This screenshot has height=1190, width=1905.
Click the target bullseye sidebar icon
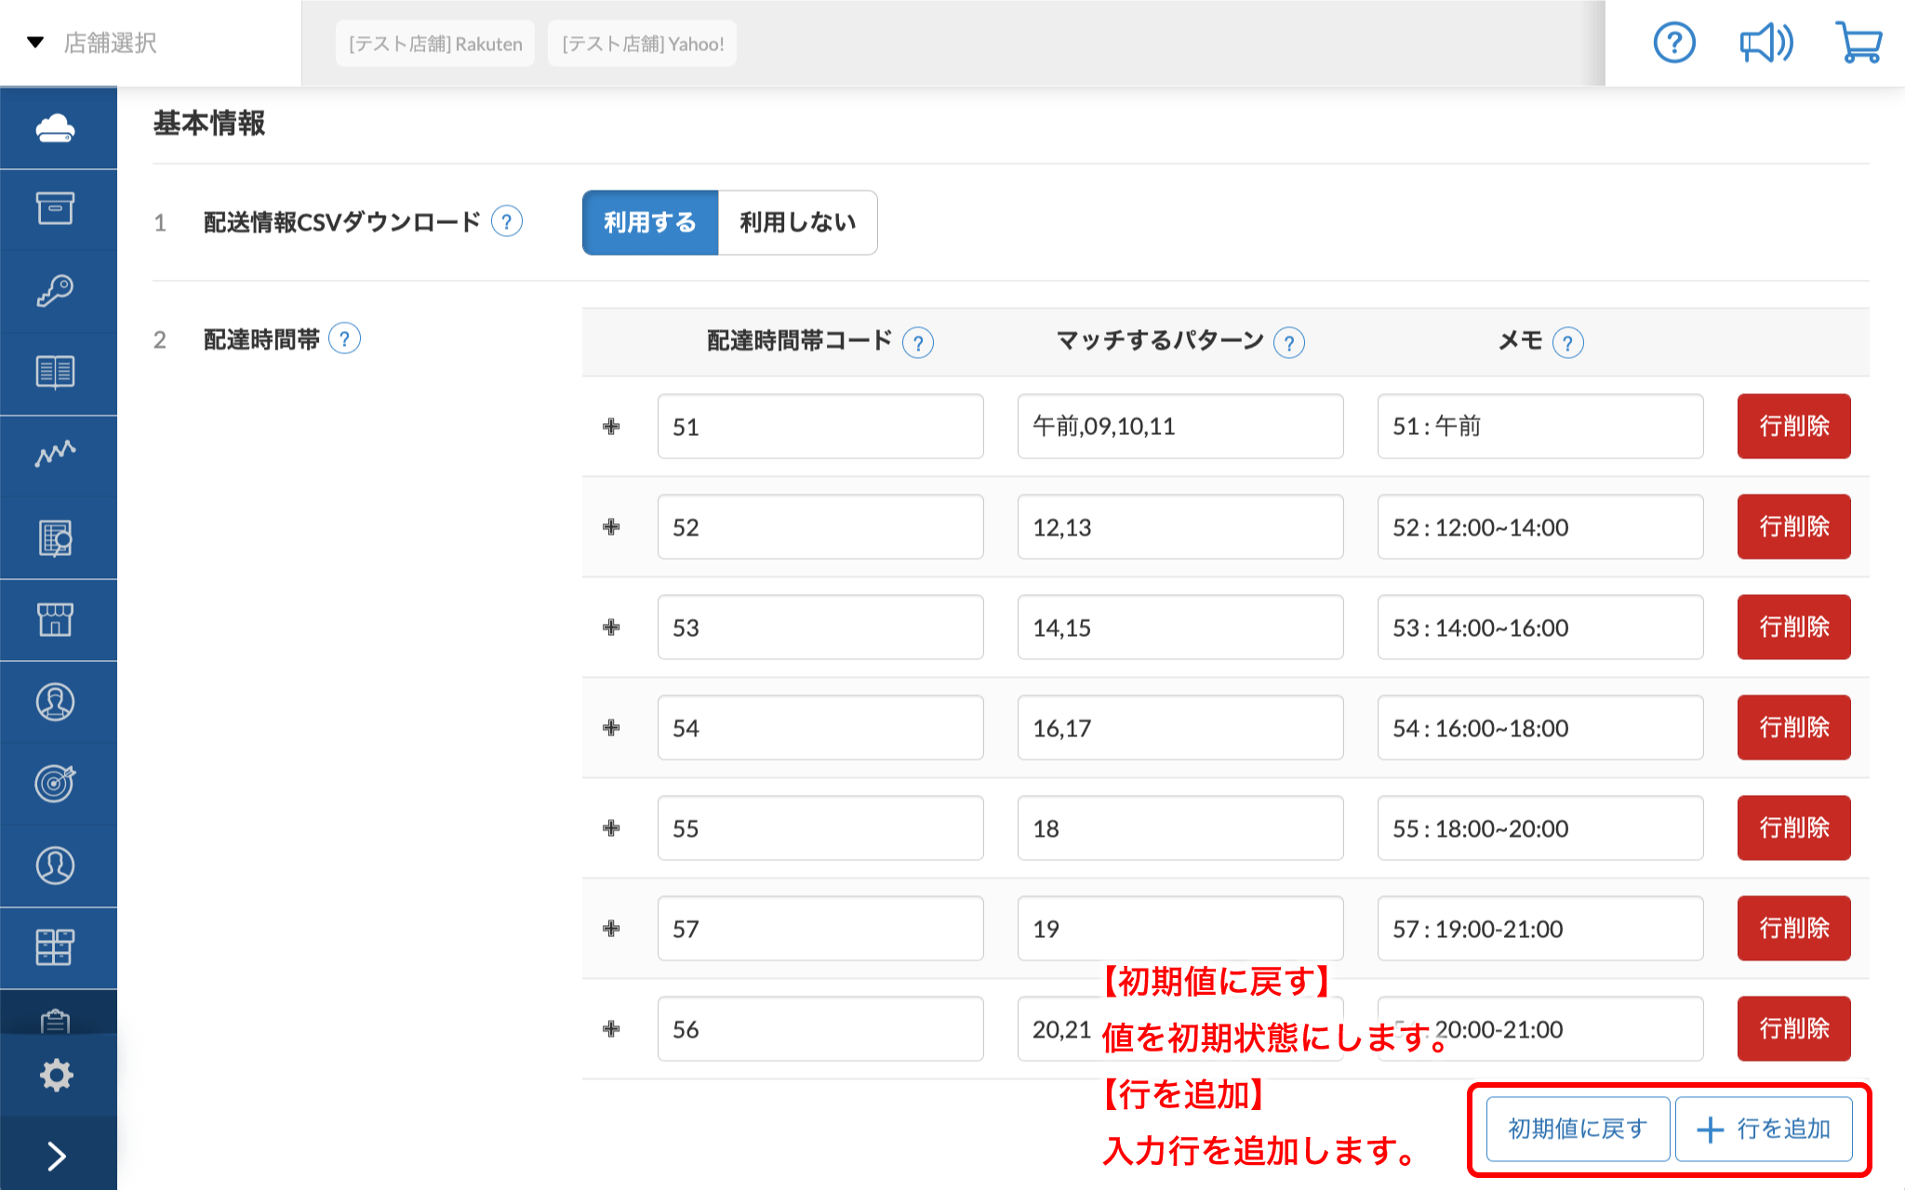click(56, 783)
